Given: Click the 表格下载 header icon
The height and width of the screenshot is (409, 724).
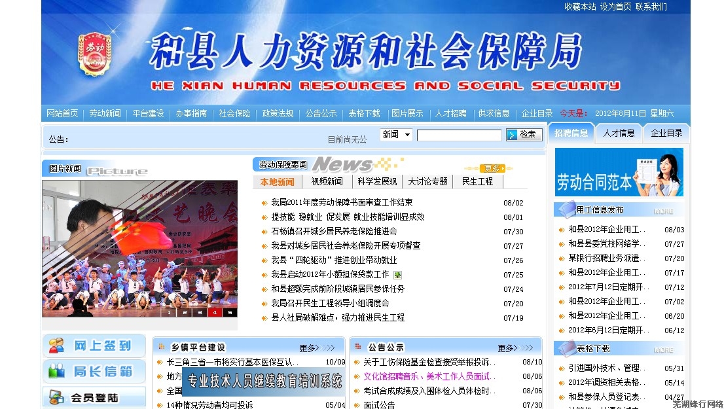Looking at the screenshot, I should 566,349.
